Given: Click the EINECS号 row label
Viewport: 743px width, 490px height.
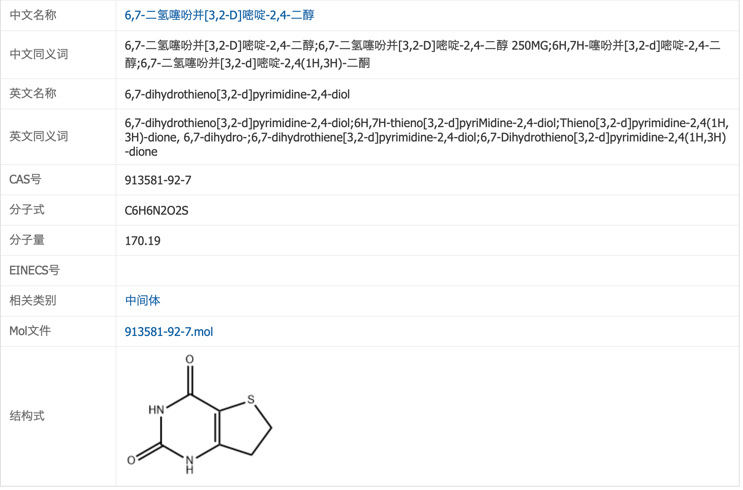Looking at the screenshot, I should click(x=35, y=270).
